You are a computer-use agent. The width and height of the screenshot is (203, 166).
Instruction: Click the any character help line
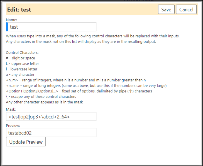coord(20,75)
